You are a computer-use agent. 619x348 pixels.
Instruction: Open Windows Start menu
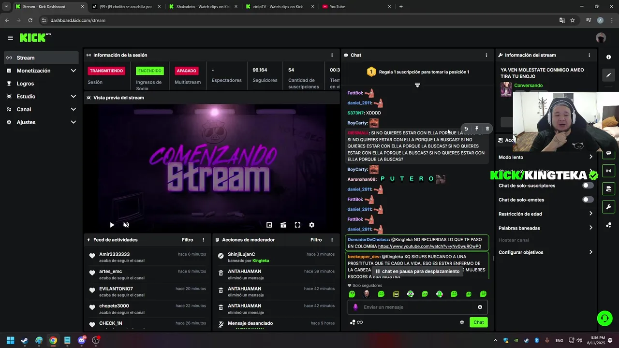(x=10, y=340)
